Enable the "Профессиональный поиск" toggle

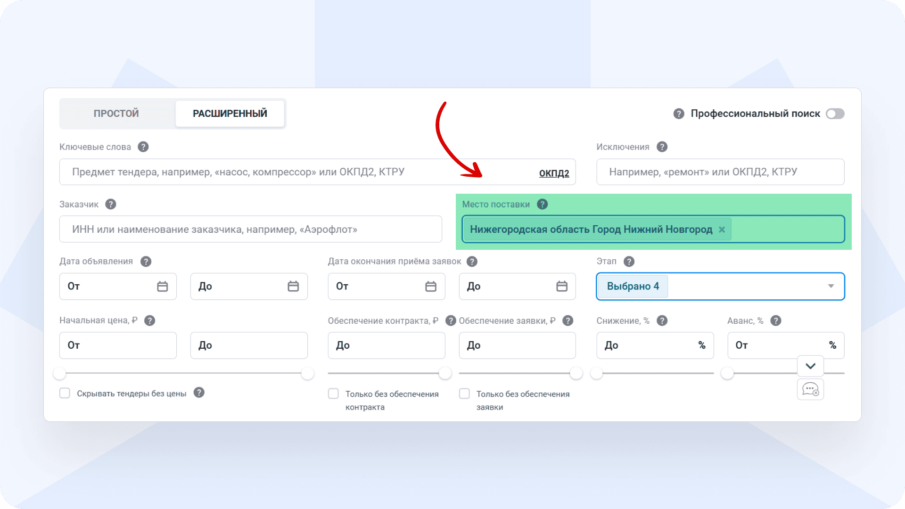pyautogui.click(x=835, y=114)
